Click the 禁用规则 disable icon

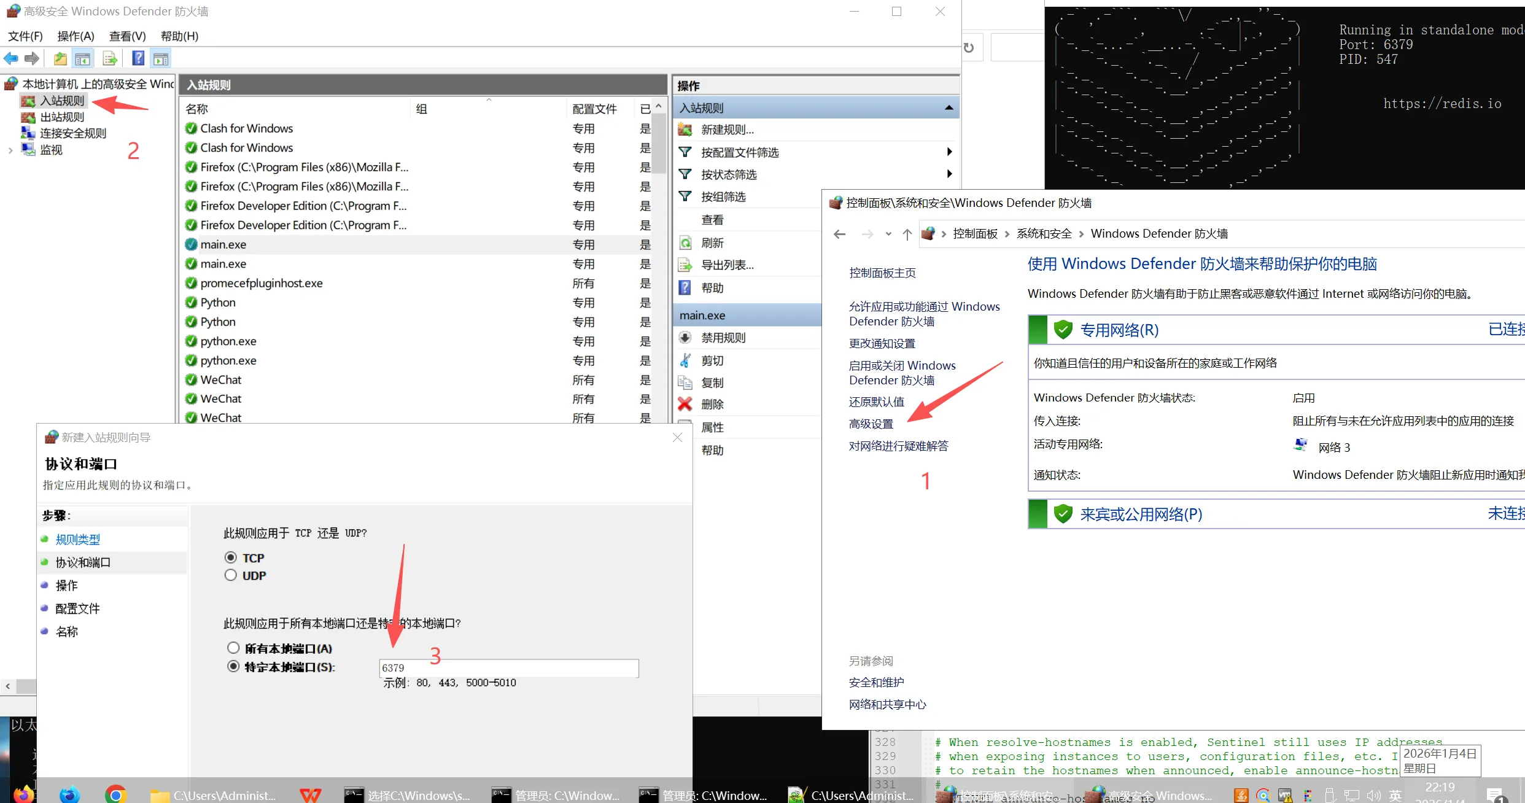[685, 338]
